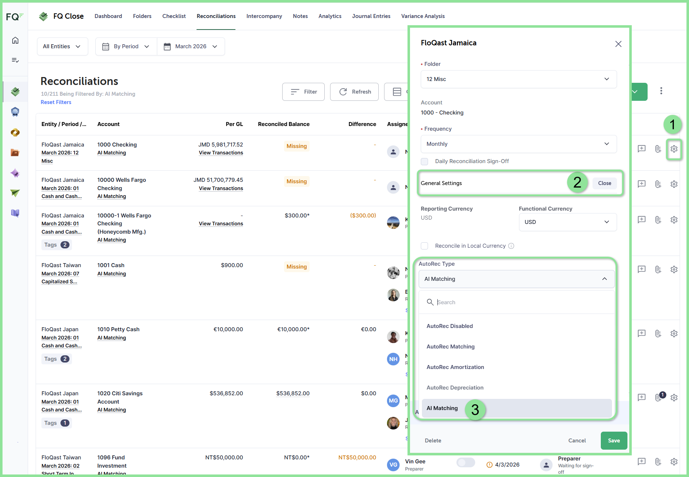The width and height of the screenshot is (689, 477).
Task: Toggle the switch in Vin Gee row
Action: [x=465, y=463]
